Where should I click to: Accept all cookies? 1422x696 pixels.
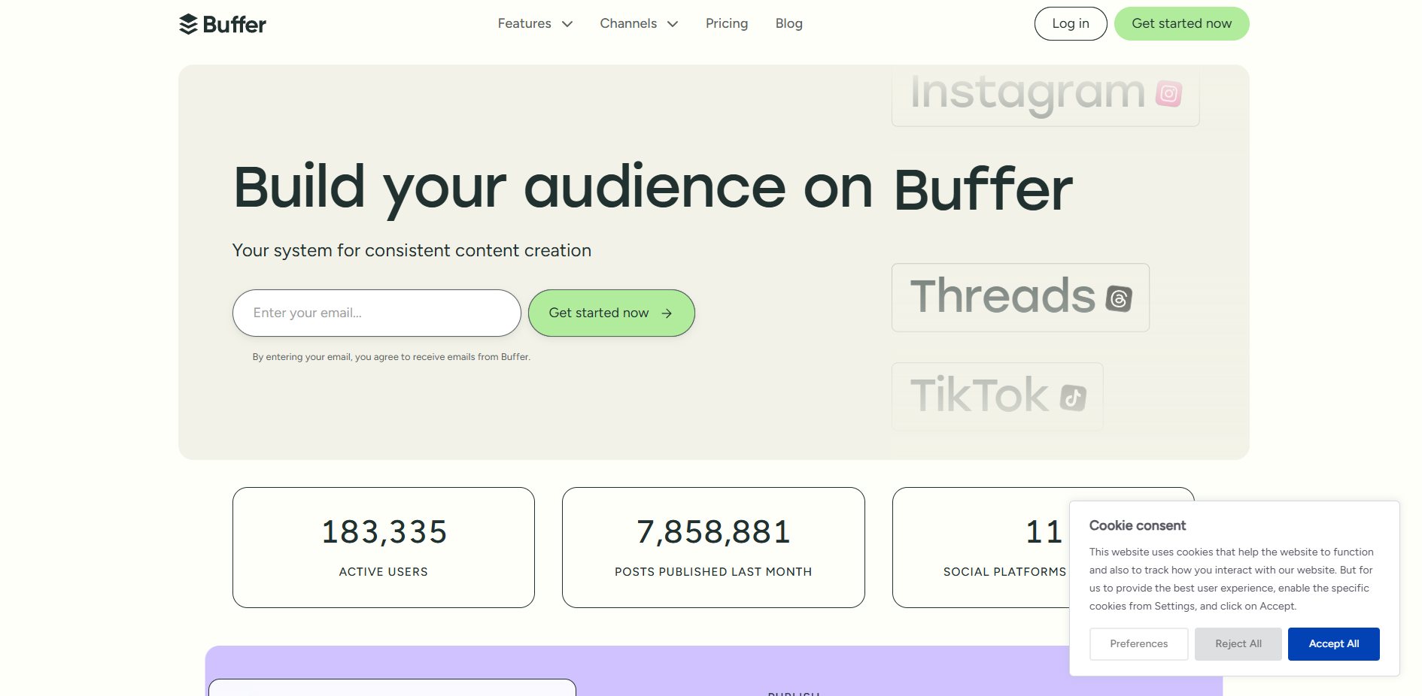point(1333,644)
